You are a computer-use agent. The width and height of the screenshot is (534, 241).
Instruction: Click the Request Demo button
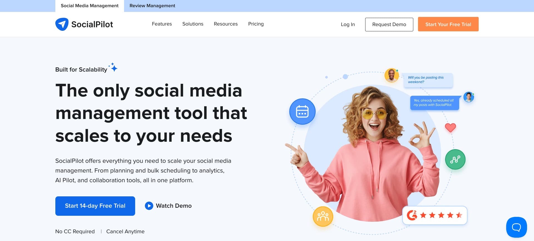point(389,24)
